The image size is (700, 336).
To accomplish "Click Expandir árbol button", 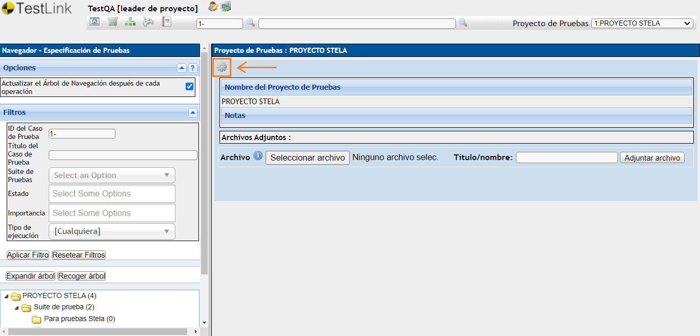I will click(30, 276).
